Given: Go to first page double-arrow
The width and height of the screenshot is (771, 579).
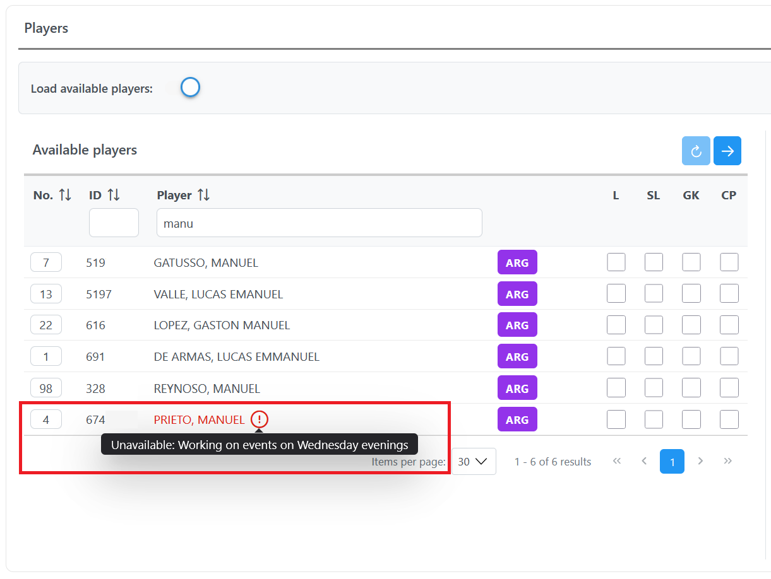Looking at the screenshot, I should click(617, 461).
